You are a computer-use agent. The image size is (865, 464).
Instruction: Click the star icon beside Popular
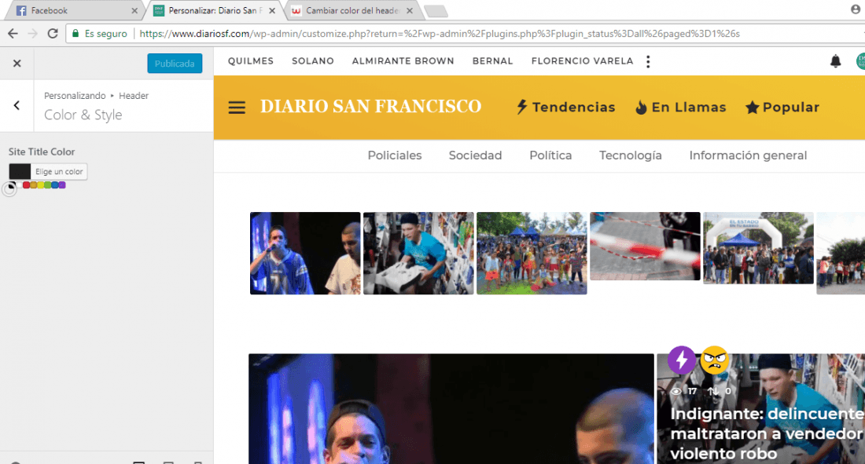pos(752,107)
